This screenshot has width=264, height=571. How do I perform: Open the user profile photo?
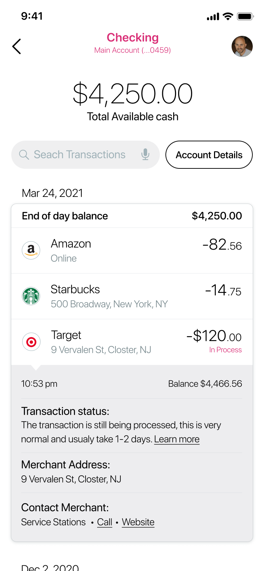(242, 46)
